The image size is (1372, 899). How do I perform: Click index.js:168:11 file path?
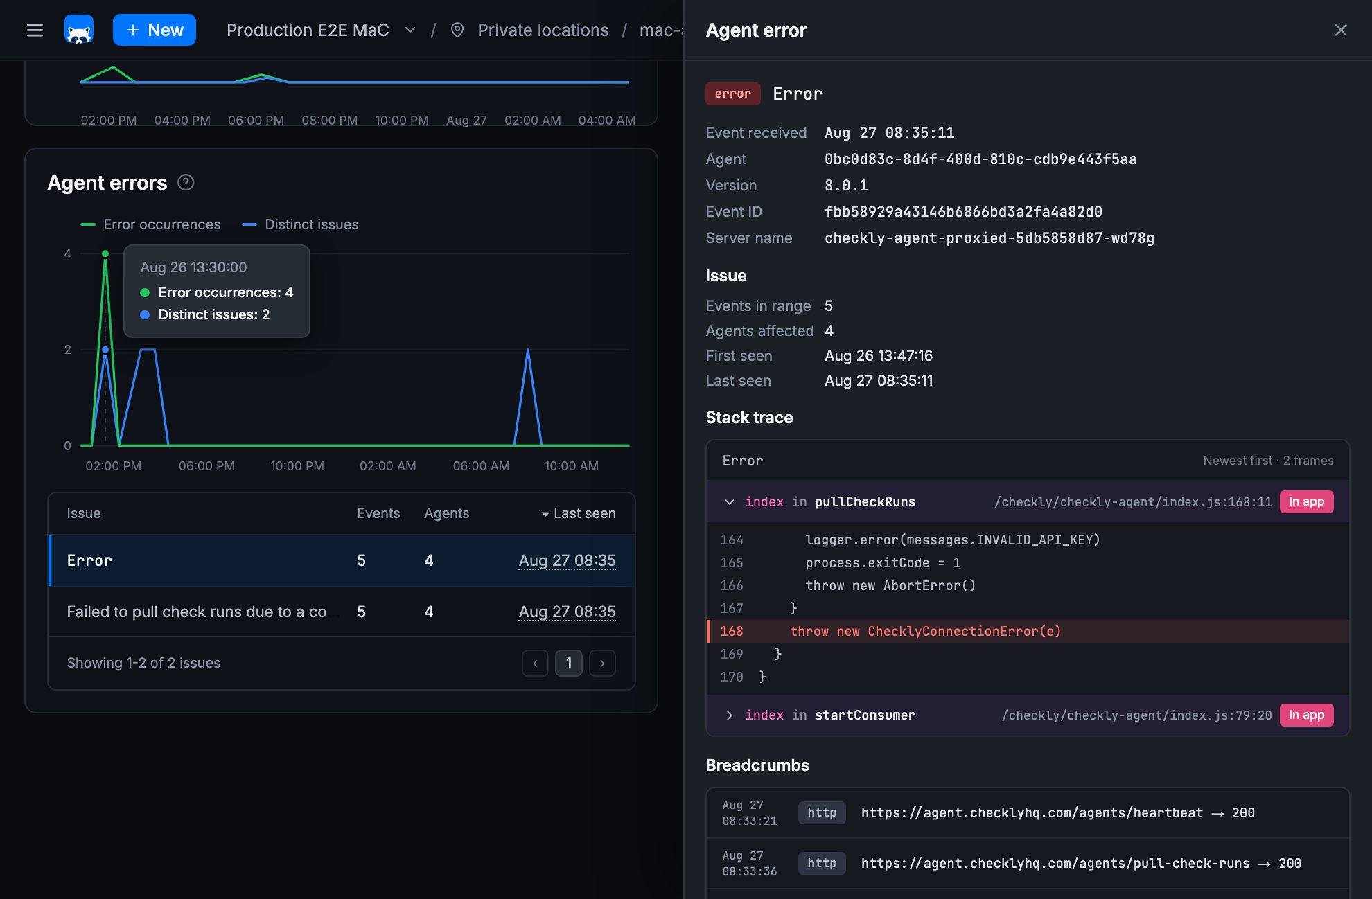point(1133,502)
